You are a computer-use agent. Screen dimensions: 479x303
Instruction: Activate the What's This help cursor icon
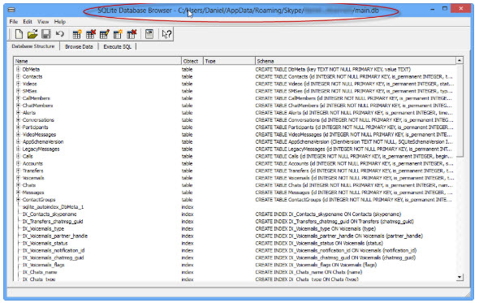[x=166, y=34]
